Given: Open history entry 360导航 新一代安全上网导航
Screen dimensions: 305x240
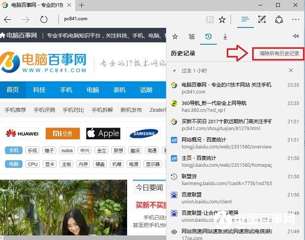Looking at the screenshot, I should (x=235, y=106).
